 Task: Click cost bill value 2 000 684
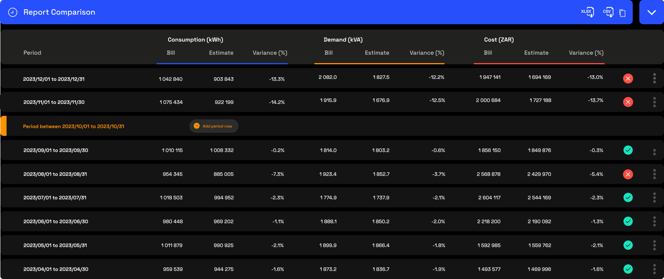[x=488, y=100]
